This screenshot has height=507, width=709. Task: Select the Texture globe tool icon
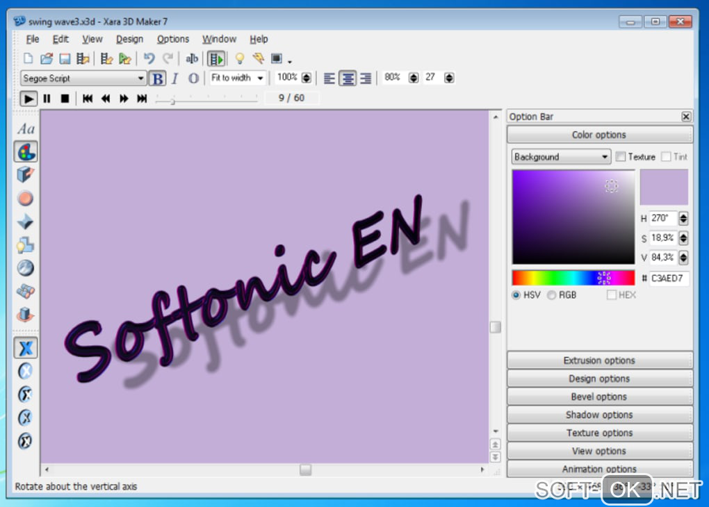coord(26,268)
